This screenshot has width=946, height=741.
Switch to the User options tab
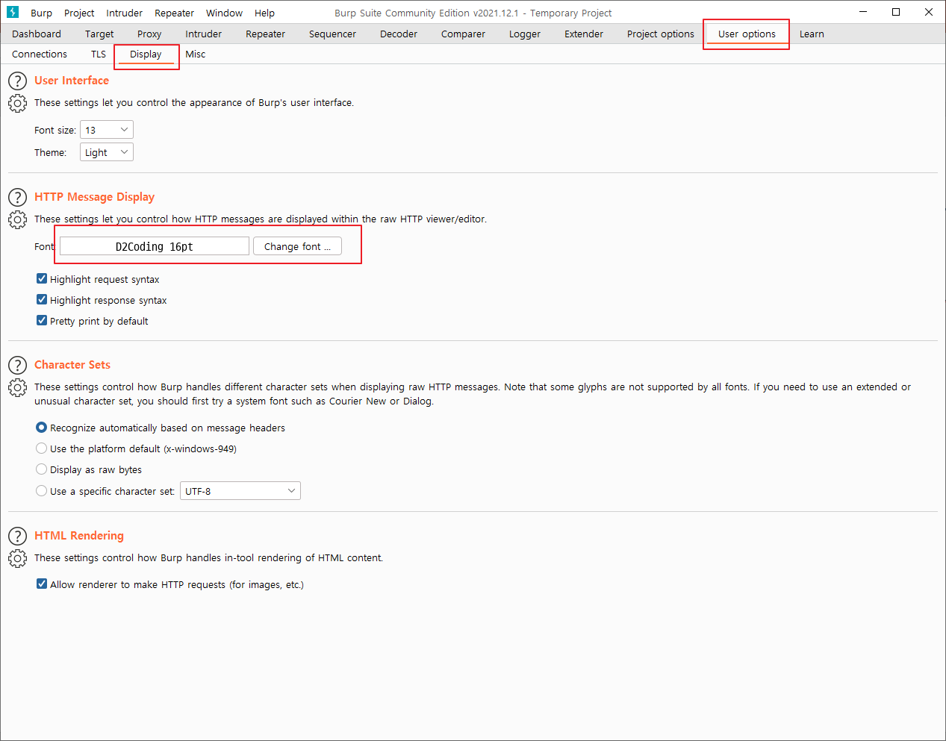(747, 34)
